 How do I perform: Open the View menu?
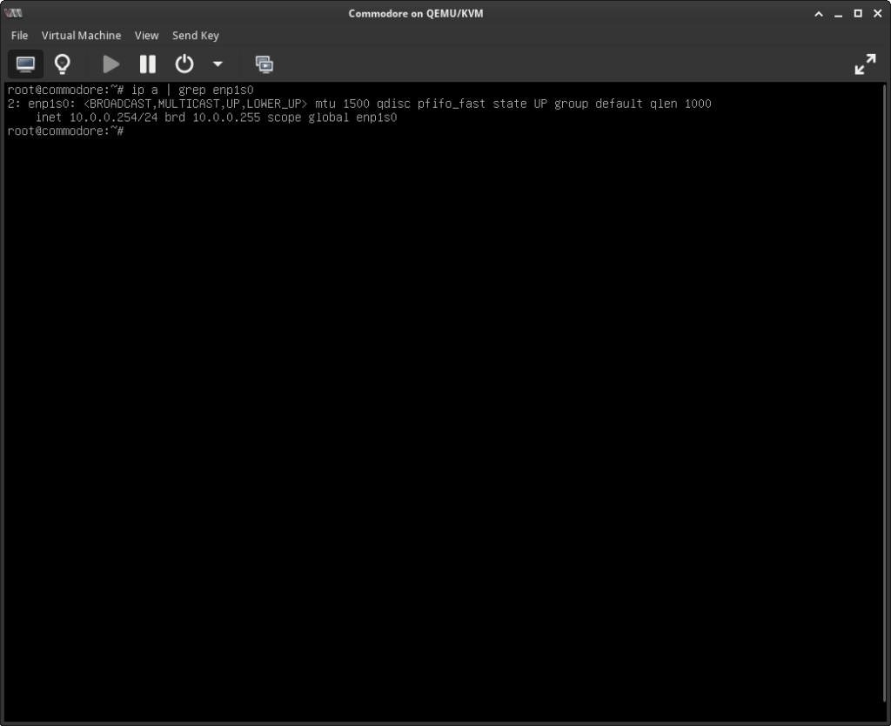pyautogui.click(x=146, y=36)
